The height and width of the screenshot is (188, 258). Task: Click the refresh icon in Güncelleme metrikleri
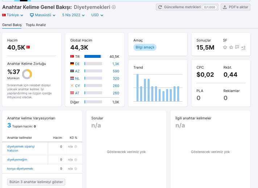point(160,7)
